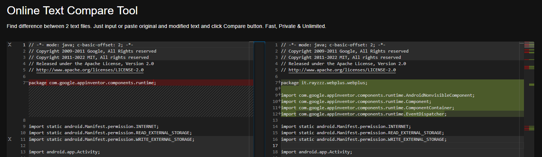Screen dimensions: 542x157
Task: Click the right pane's permission.INTERNET import
Action: click(x=346, y=126)
